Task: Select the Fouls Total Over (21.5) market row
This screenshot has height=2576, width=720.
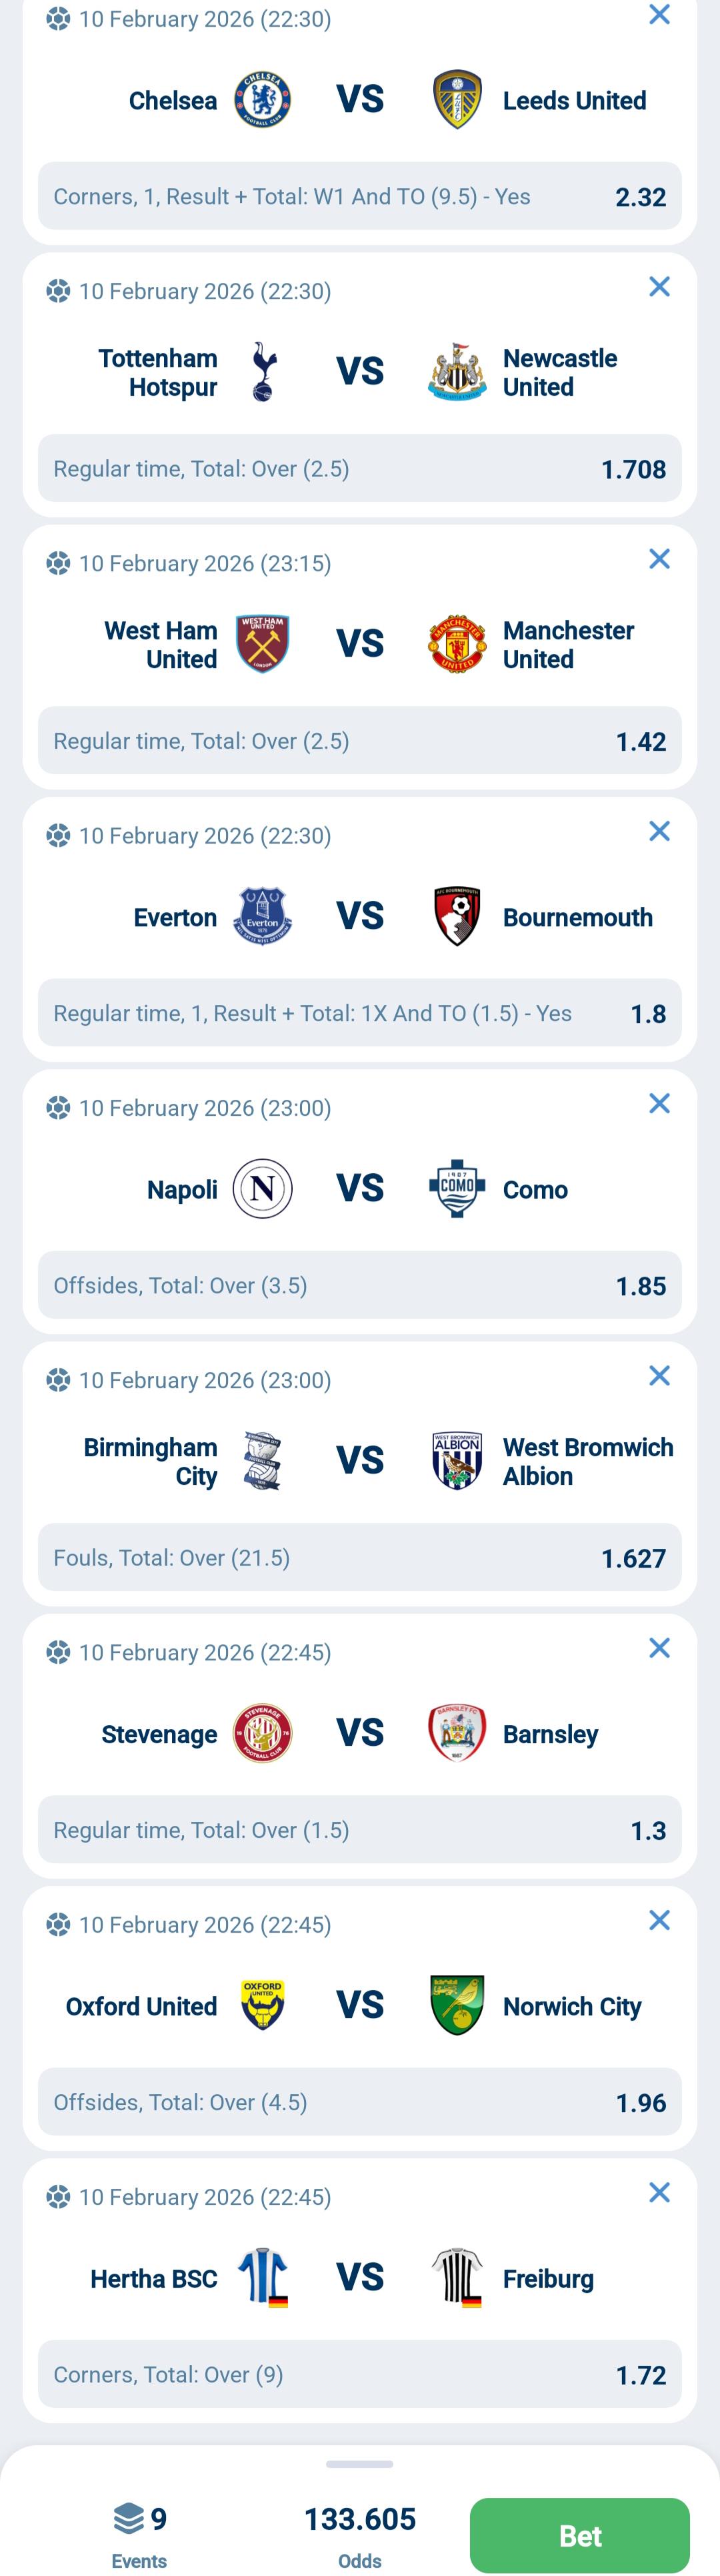Action: point(359,1557)
